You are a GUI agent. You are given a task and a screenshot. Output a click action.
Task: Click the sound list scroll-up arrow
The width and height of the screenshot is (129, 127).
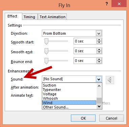tap(99, 86)
